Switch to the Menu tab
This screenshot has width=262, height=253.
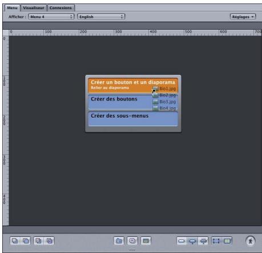coord(12,8)
